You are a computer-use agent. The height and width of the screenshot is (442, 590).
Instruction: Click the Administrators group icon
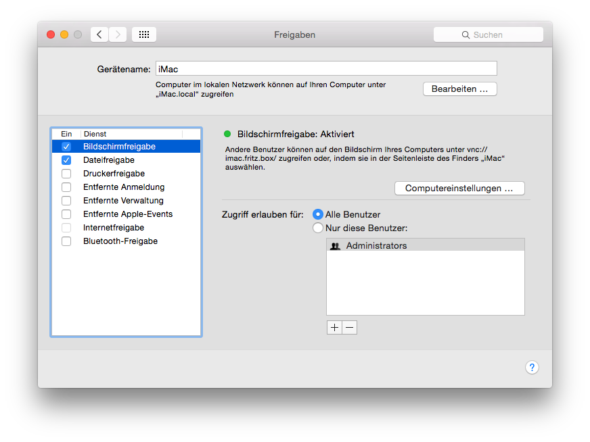click(x=335, y=246)
